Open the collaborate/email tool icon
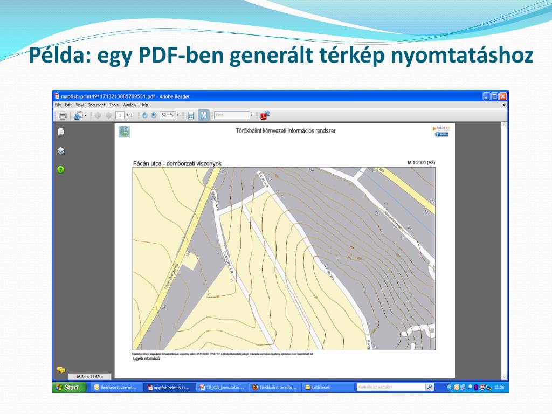552x414 pixels. 79,115
